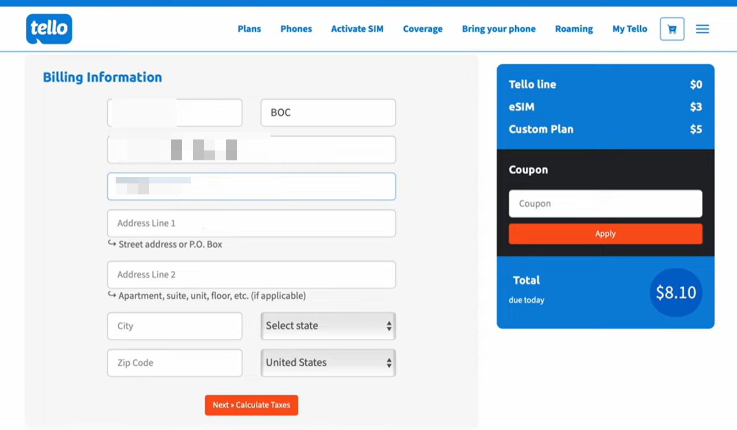Click the Address Line 1 field
The height and width of the screenshot is (430, 737).
(x=251, y=224)
